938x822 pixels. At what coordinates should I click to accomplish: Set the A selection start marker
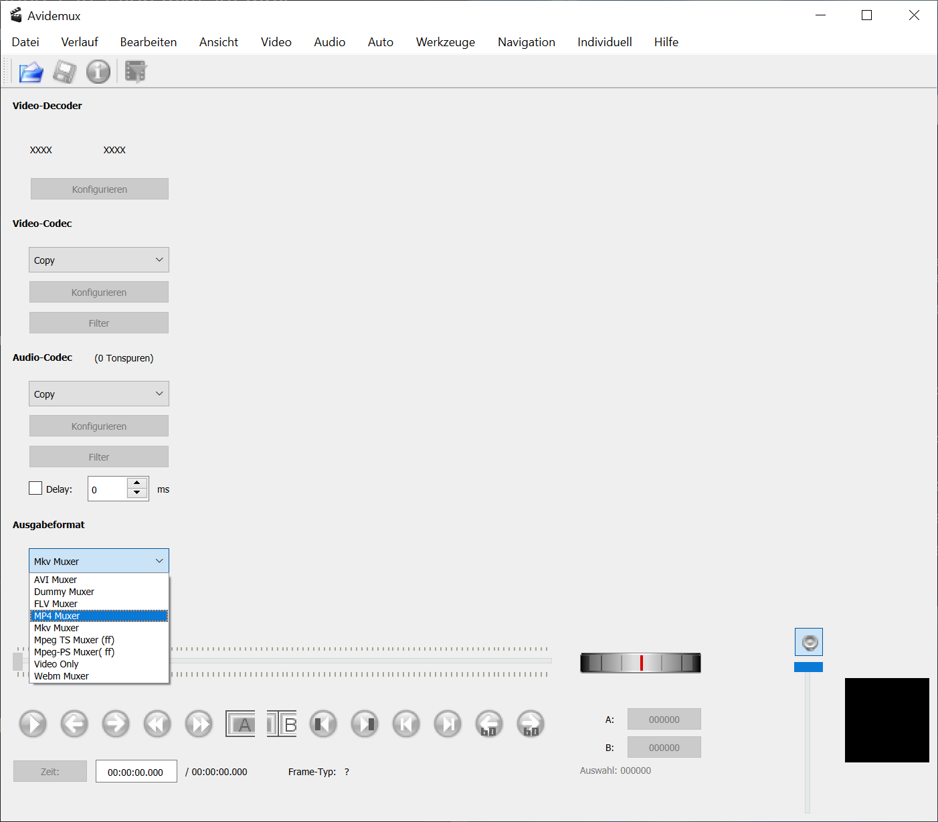click(x=240, y=724)
